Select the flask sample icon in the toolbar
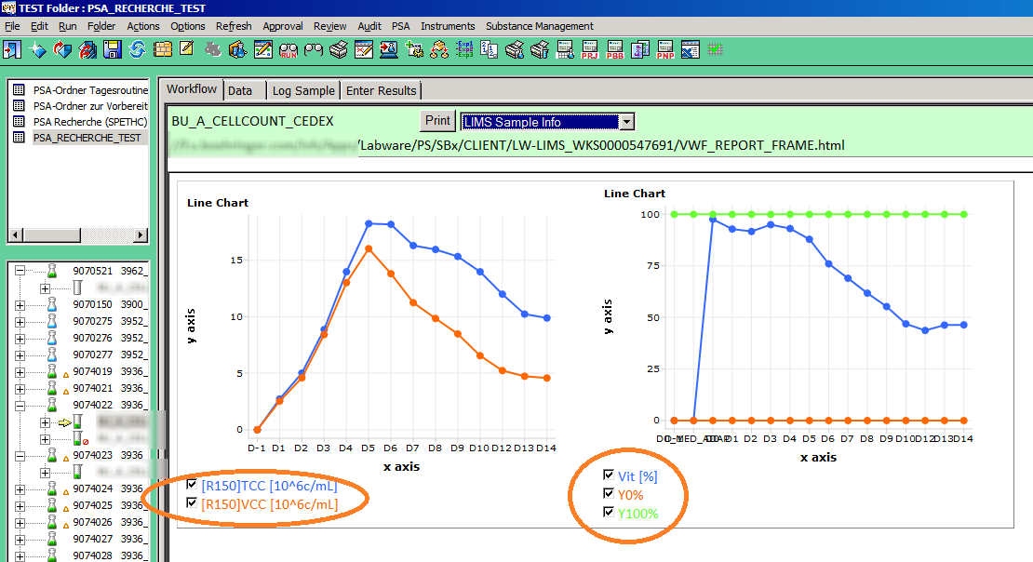This screenshot has height=562, width=1033. pyautogui.click(x=237, y=49)
